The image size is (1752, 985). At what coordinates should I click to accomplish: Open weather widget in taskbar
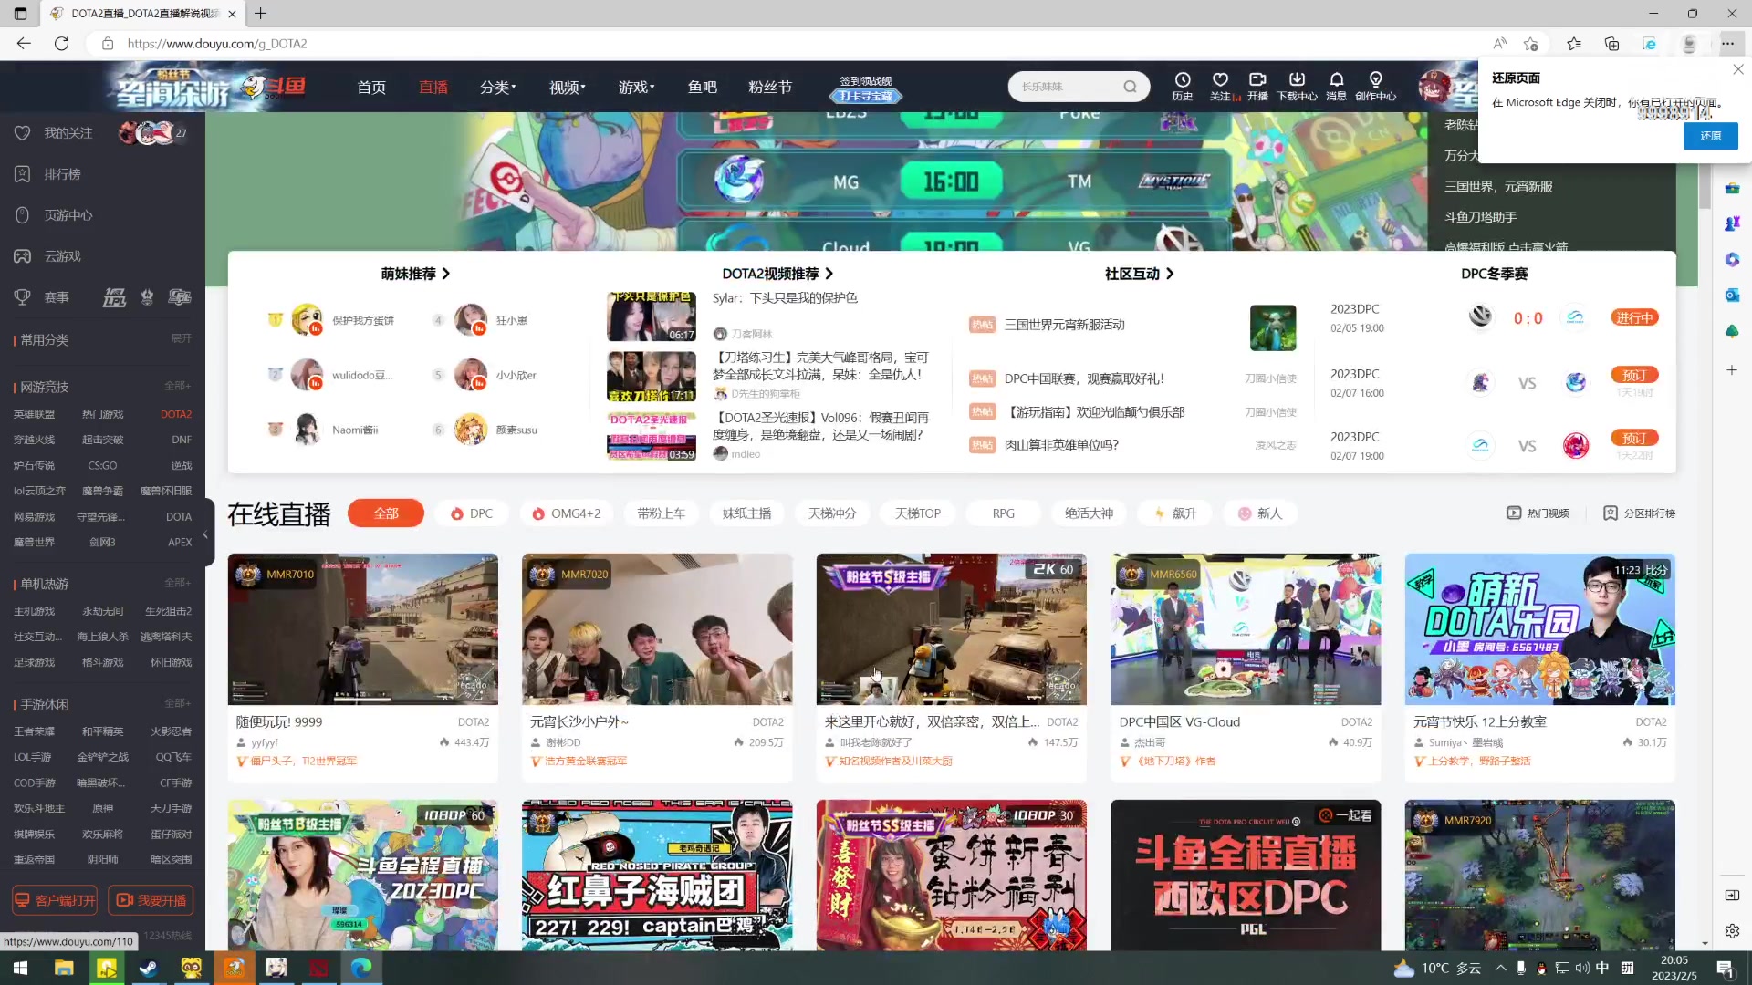1437,968
